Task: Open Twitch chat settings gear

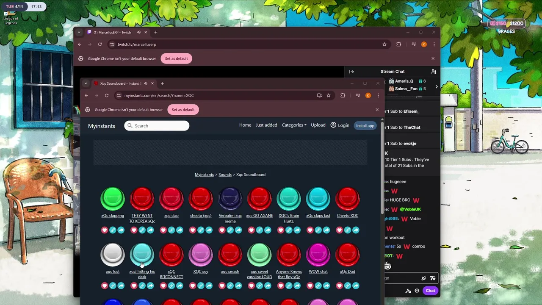Action: (x=417, y=291)
